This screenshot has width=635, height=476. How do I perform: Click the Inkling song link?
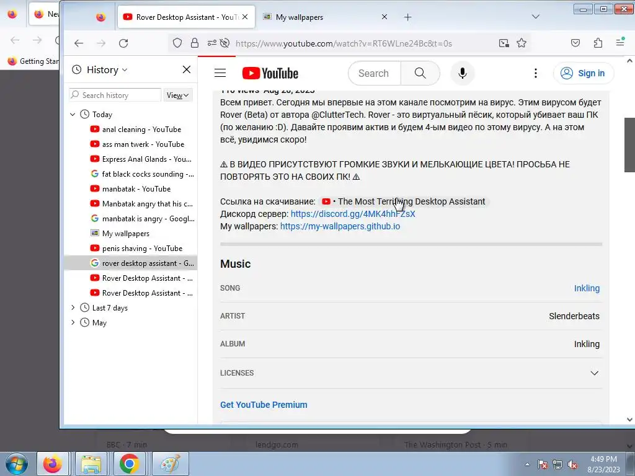click(x=587, y=288)
